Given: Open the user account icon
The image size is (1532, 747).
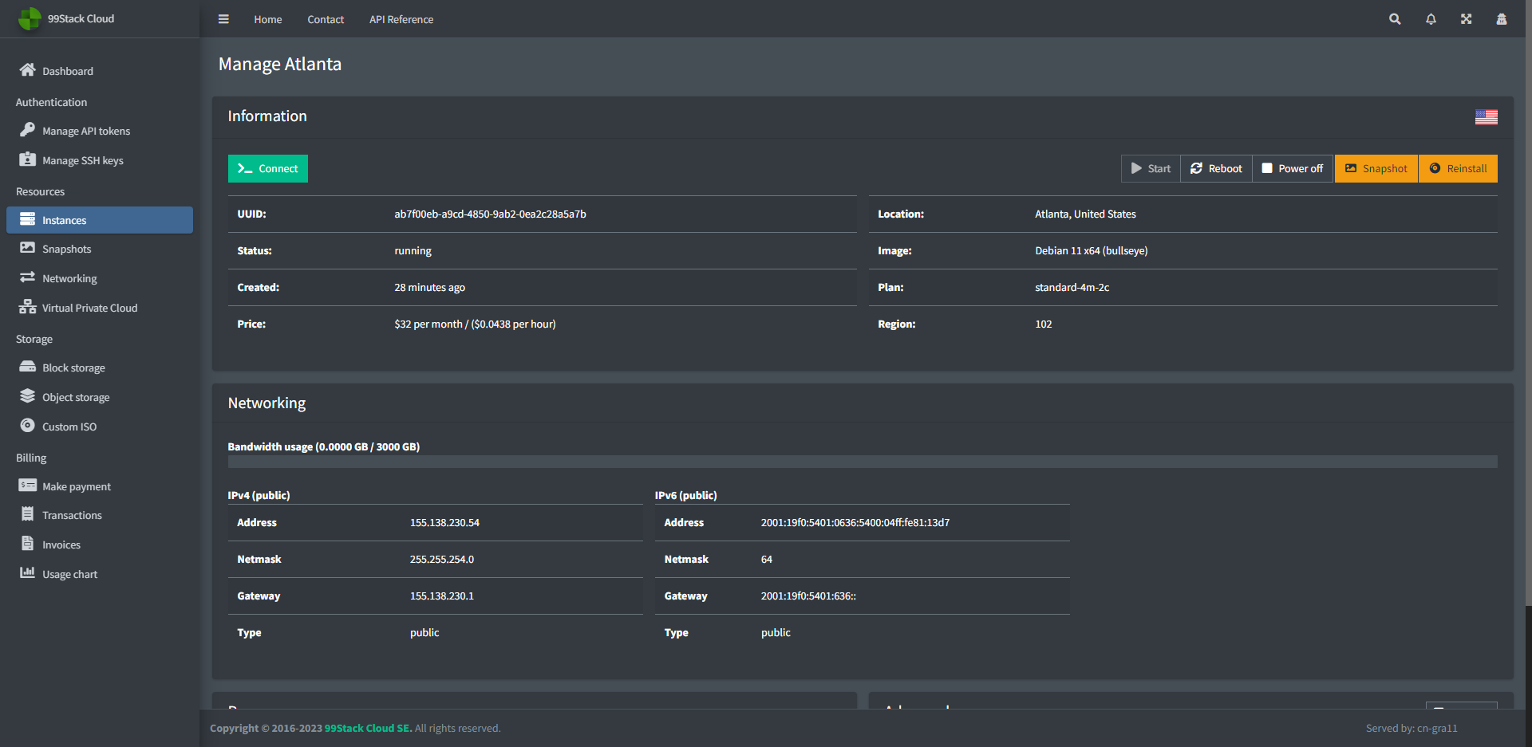Looking at the screenshot, I should click(x=1502, y=19).
